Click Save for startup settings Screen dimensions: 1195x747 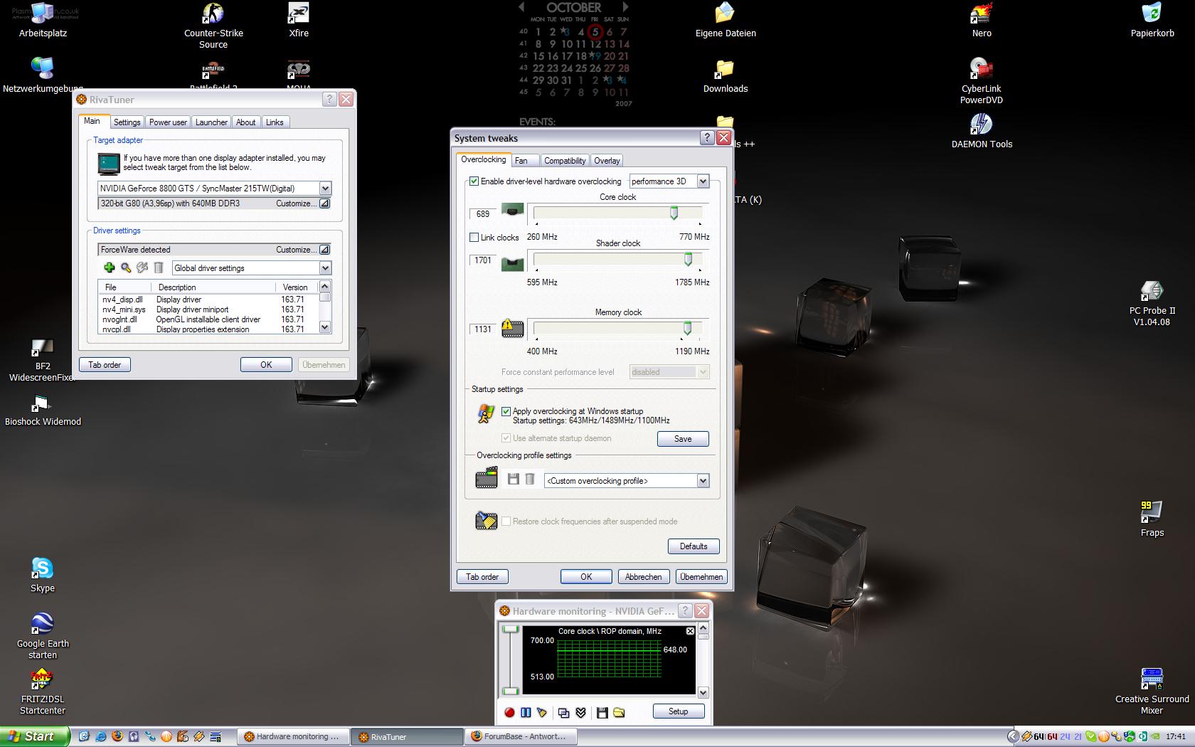pos(683,439)
